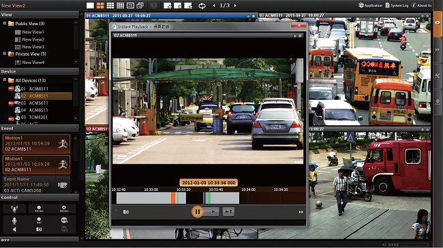The height and width of the screenshot is (248, 443).
Task: Switch to the 2x2 grid layout
Action: coord(100,5)
